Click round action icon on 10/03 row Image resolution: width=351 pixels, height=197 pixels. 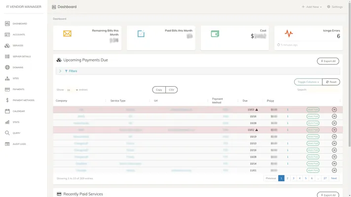click(x=334, y=109)
